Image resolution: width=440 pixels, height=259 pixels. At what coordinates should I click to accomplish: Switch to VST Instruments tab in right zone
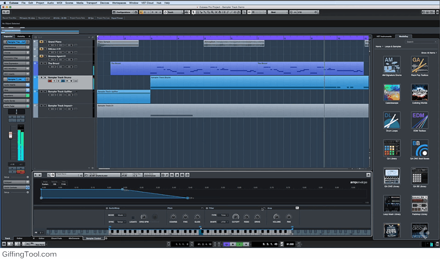click(x=384, y=36)
